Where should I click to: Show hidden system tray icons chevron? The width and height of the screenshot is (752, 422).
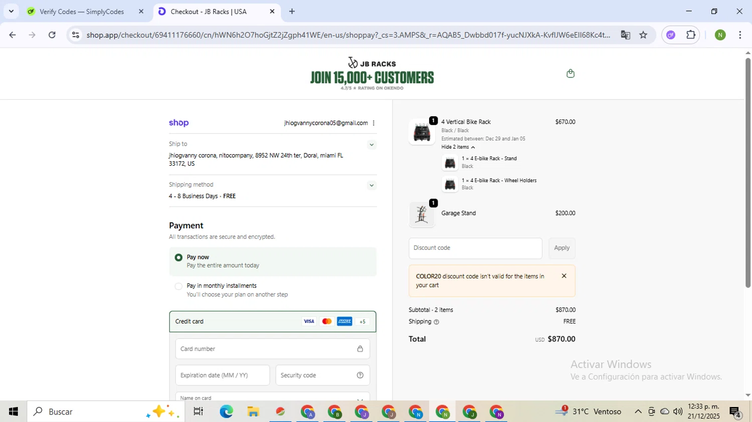point(638,411)
